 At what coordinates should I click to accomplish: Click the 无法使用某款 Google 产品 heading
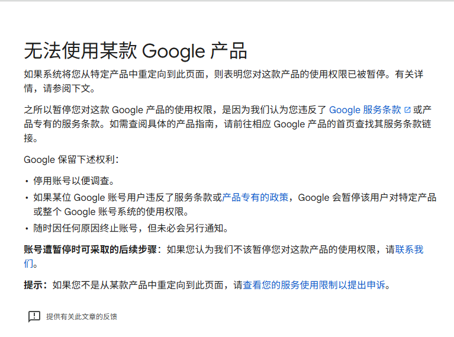(135, 51)
